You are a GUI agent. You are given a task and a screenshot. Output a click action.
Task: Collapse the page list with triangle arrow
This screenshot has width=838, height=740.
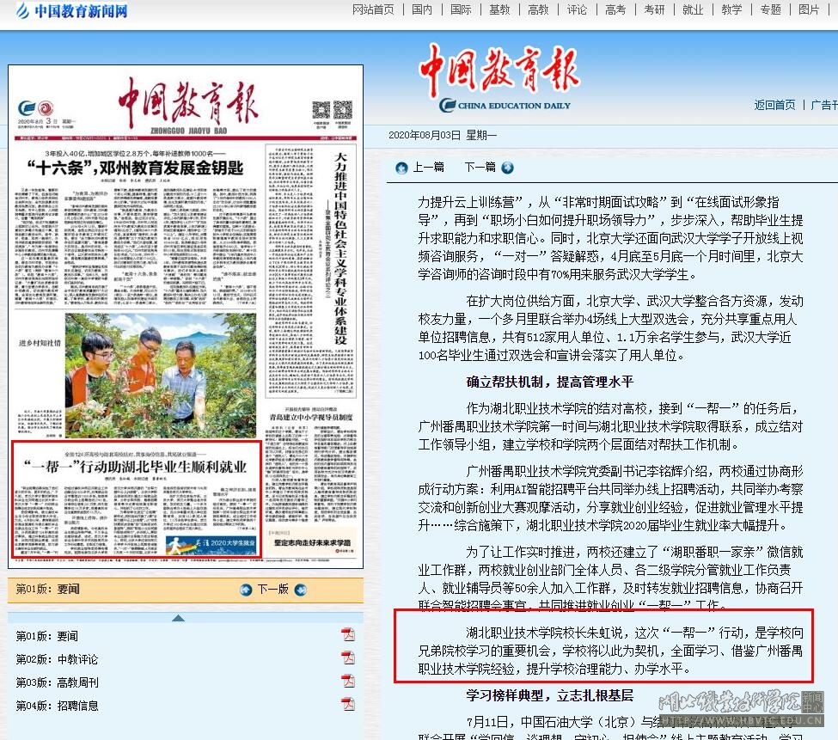[x=178, y=618]
